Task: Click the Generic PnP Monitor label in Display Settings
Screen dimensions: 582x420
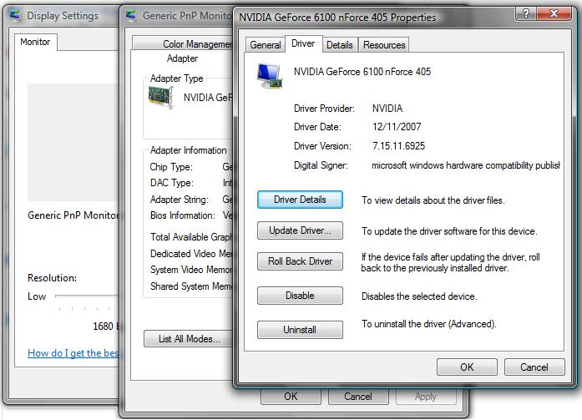Action: pyautogui.click(x=73, y=215)
